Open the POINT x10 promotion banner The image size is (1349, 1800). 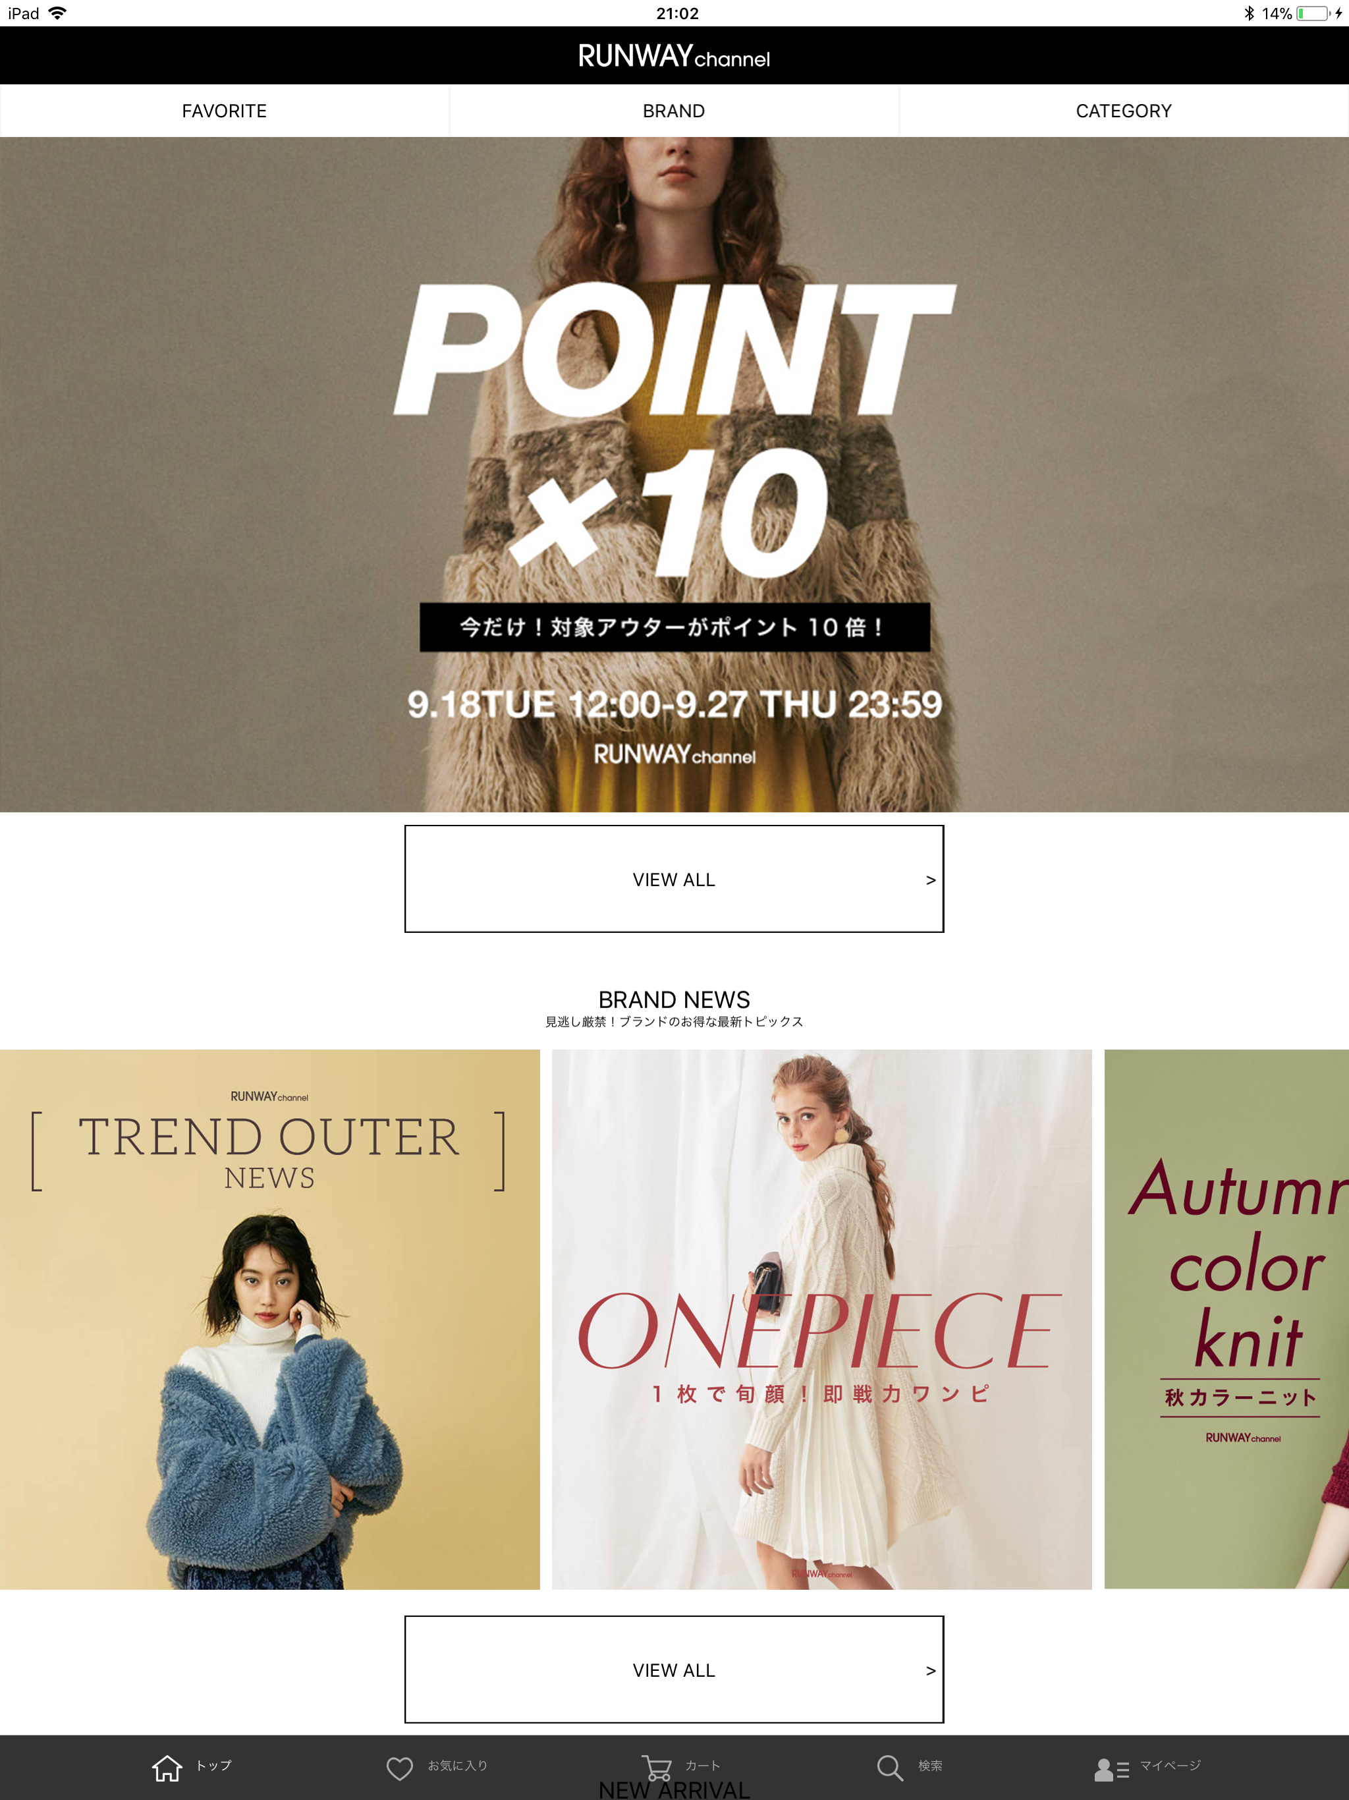click(x=674, y=474)
